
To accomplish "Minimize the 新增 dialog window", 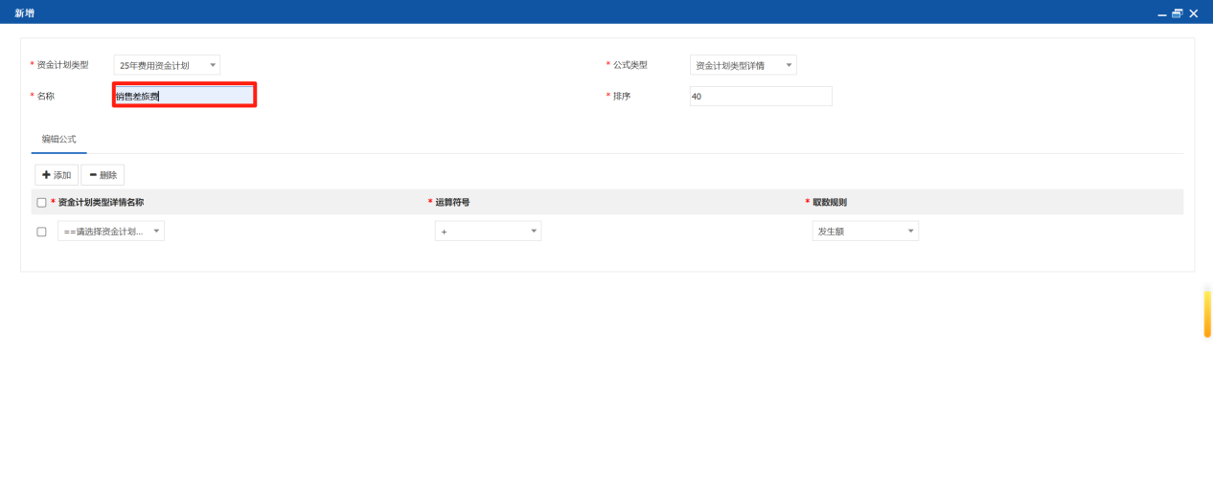I will pyautogui.click(x=1162, y=14).
